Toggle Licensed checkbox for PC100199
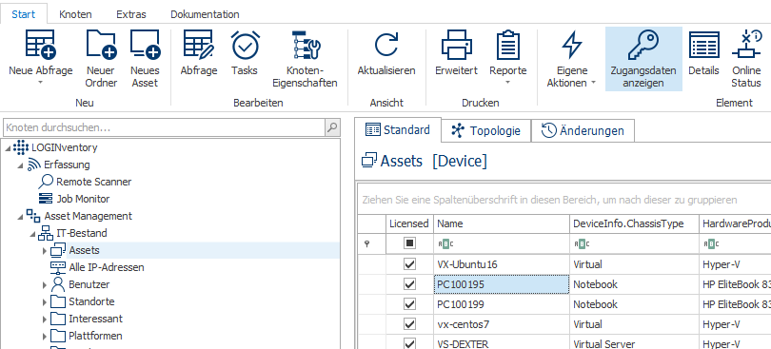The image size is (771, 349). point(409,304)
